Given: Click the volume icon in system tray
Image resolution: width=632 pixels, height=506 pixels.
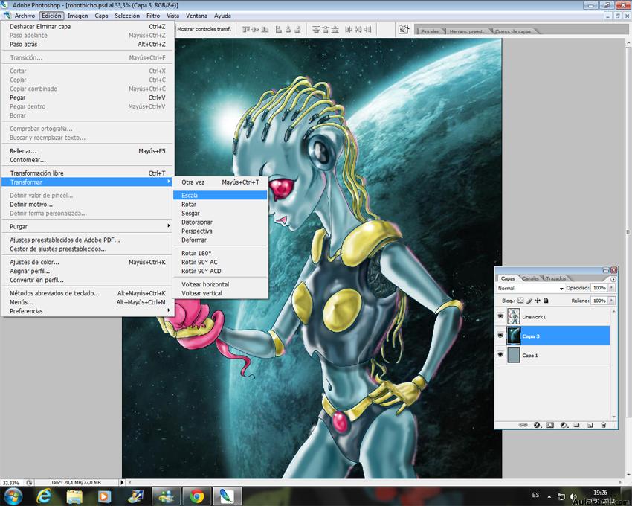Looking at the screenshot, I should coord(573,496).
